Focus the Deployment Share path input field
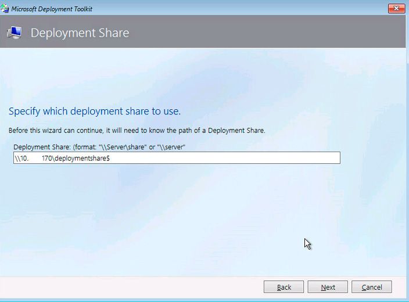Image resolution: width=409 pixels, height=302 pixels. click(x=177, y=158)
